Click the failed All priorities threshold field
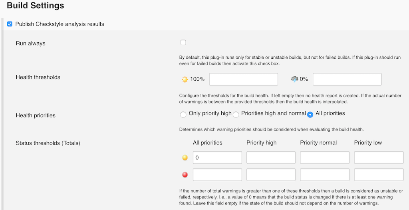Screen dimensions: 409x210 click(217, 174)
